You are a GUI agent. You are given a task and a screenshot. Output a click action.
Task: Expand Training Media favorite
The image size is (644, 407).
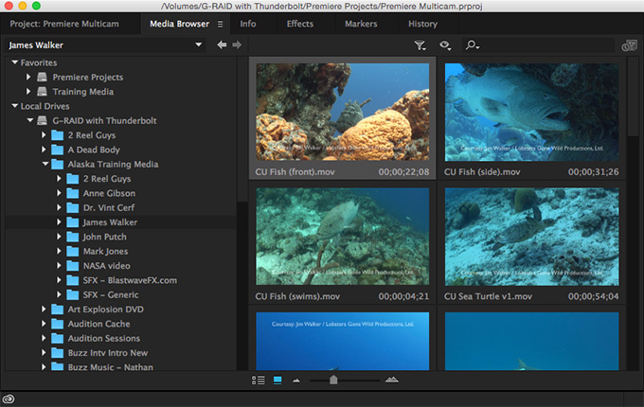click(x=28, y=91)
